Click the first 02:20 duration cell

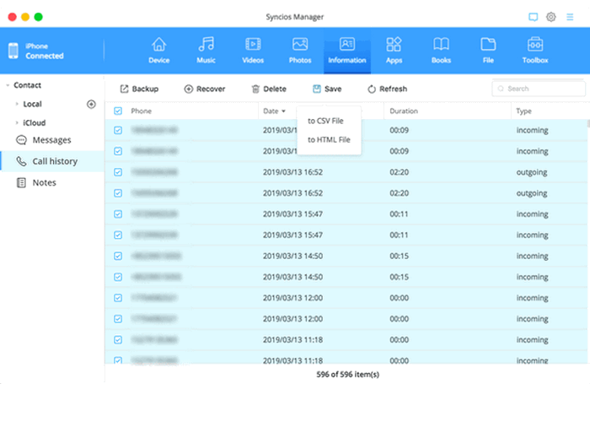399,172
